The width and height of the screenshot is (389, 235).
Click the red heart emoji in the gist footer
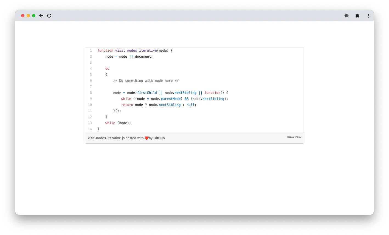pos(146,138)
